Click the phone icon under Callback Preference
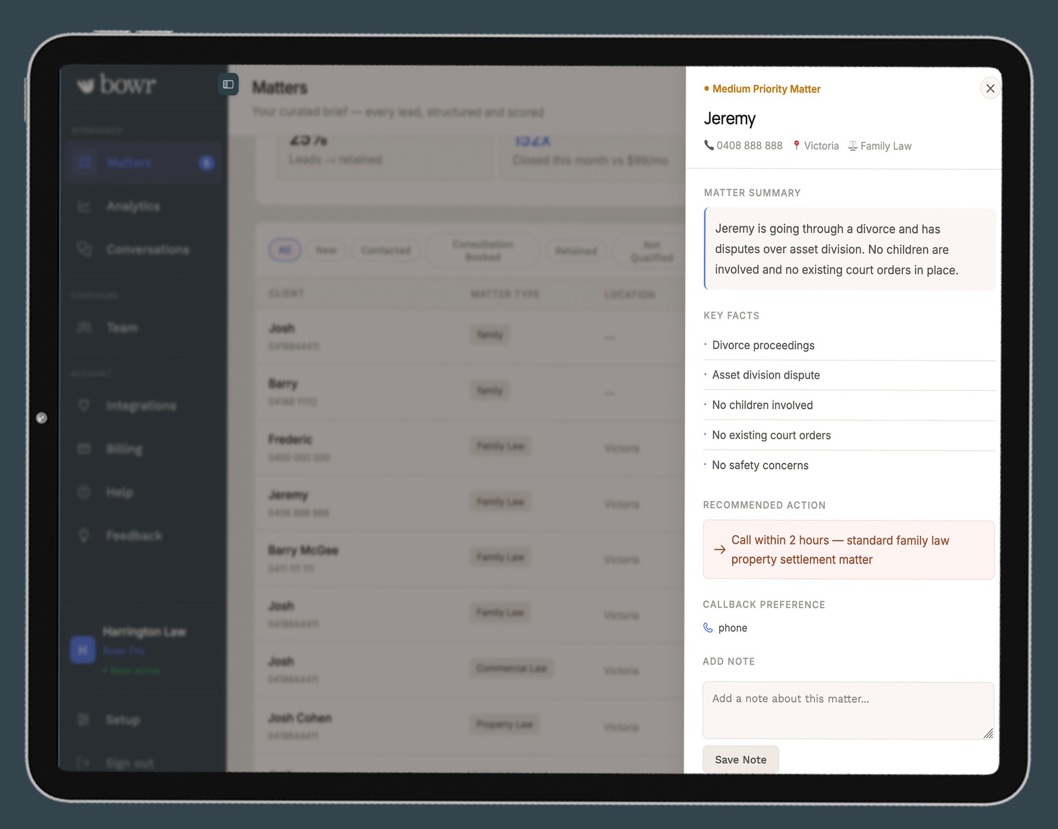The width and height of the screenshot is (1058, 829). click(708, 628)
